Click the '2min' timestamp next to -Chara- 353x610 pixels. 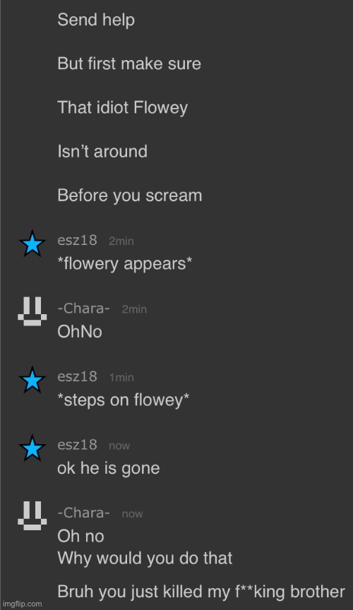(x=134, y=309)
